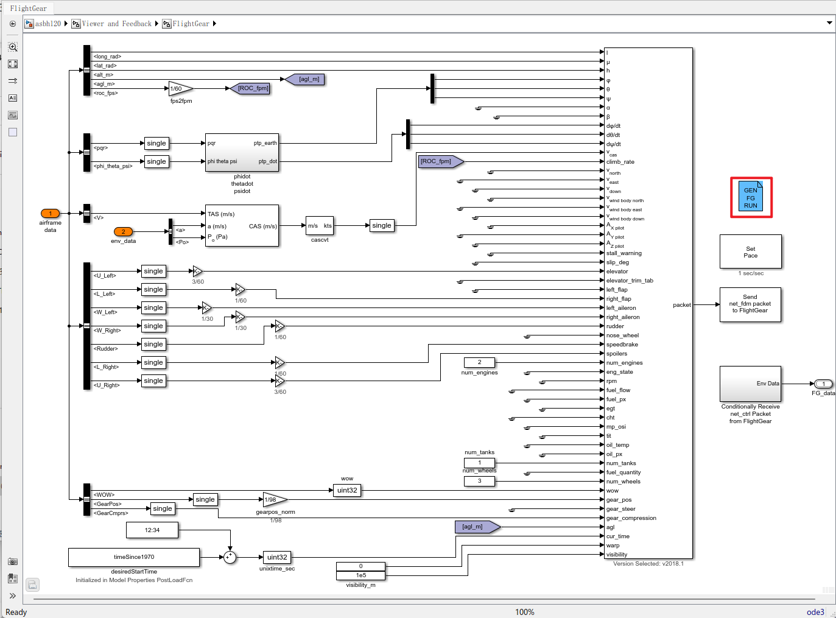Viewport: 836px width, 618px height.
Task: Select the 3/60 gain on U_Left line
Action: coord(197,271)
